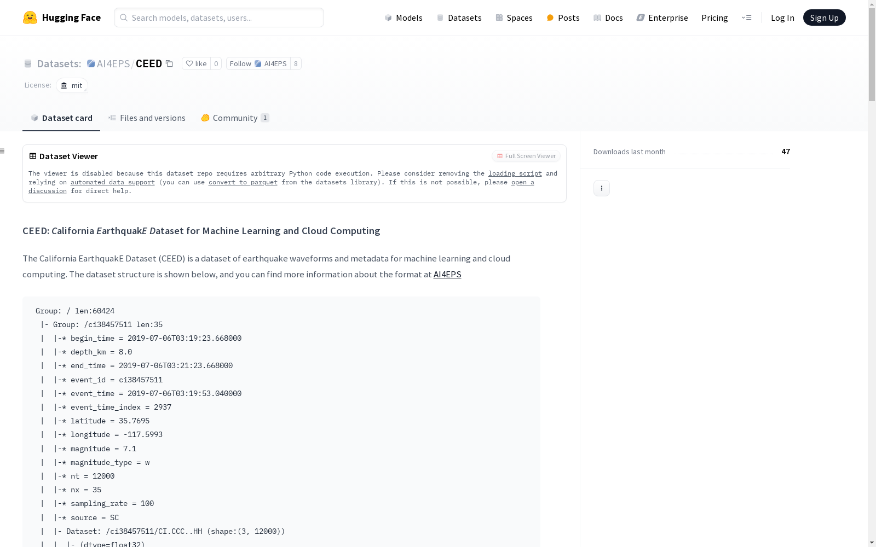Screen dimensions: 876x547
Task: Open the automated data support link
Action: click(x=113, y=182)
